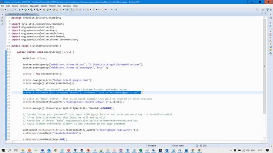
Task: Click the Writable status bar entry
Action: tap(152, 145)
